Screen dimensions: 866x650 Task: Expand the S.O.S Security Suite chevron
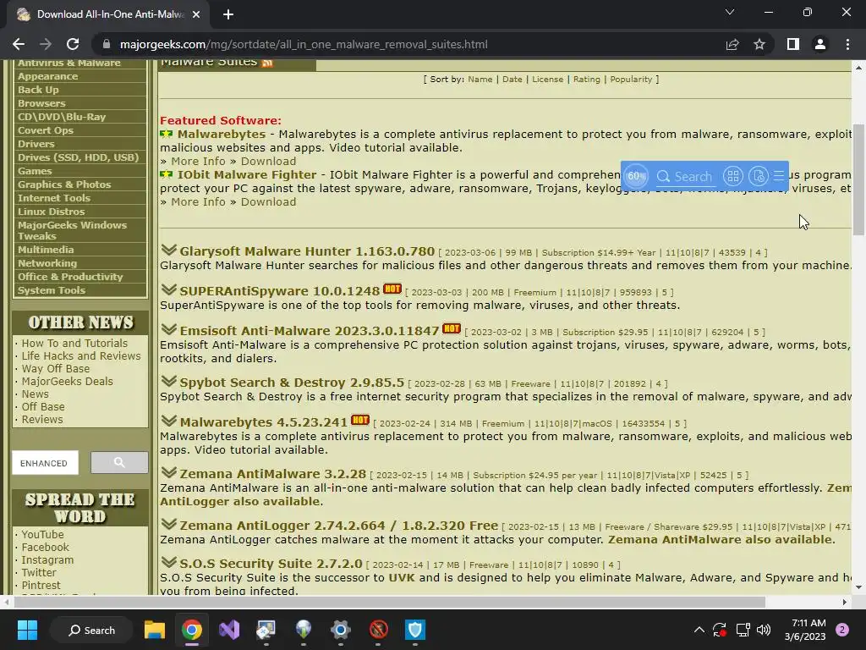click(168, 562)
